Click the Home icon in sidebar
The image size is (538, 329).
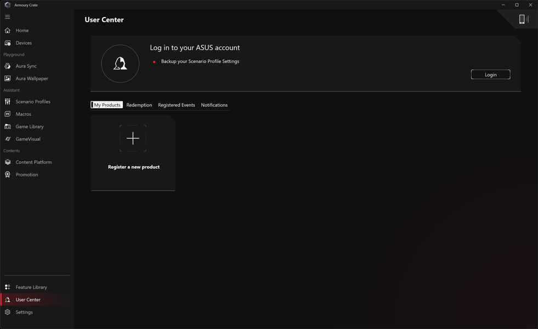click(8, 31)
